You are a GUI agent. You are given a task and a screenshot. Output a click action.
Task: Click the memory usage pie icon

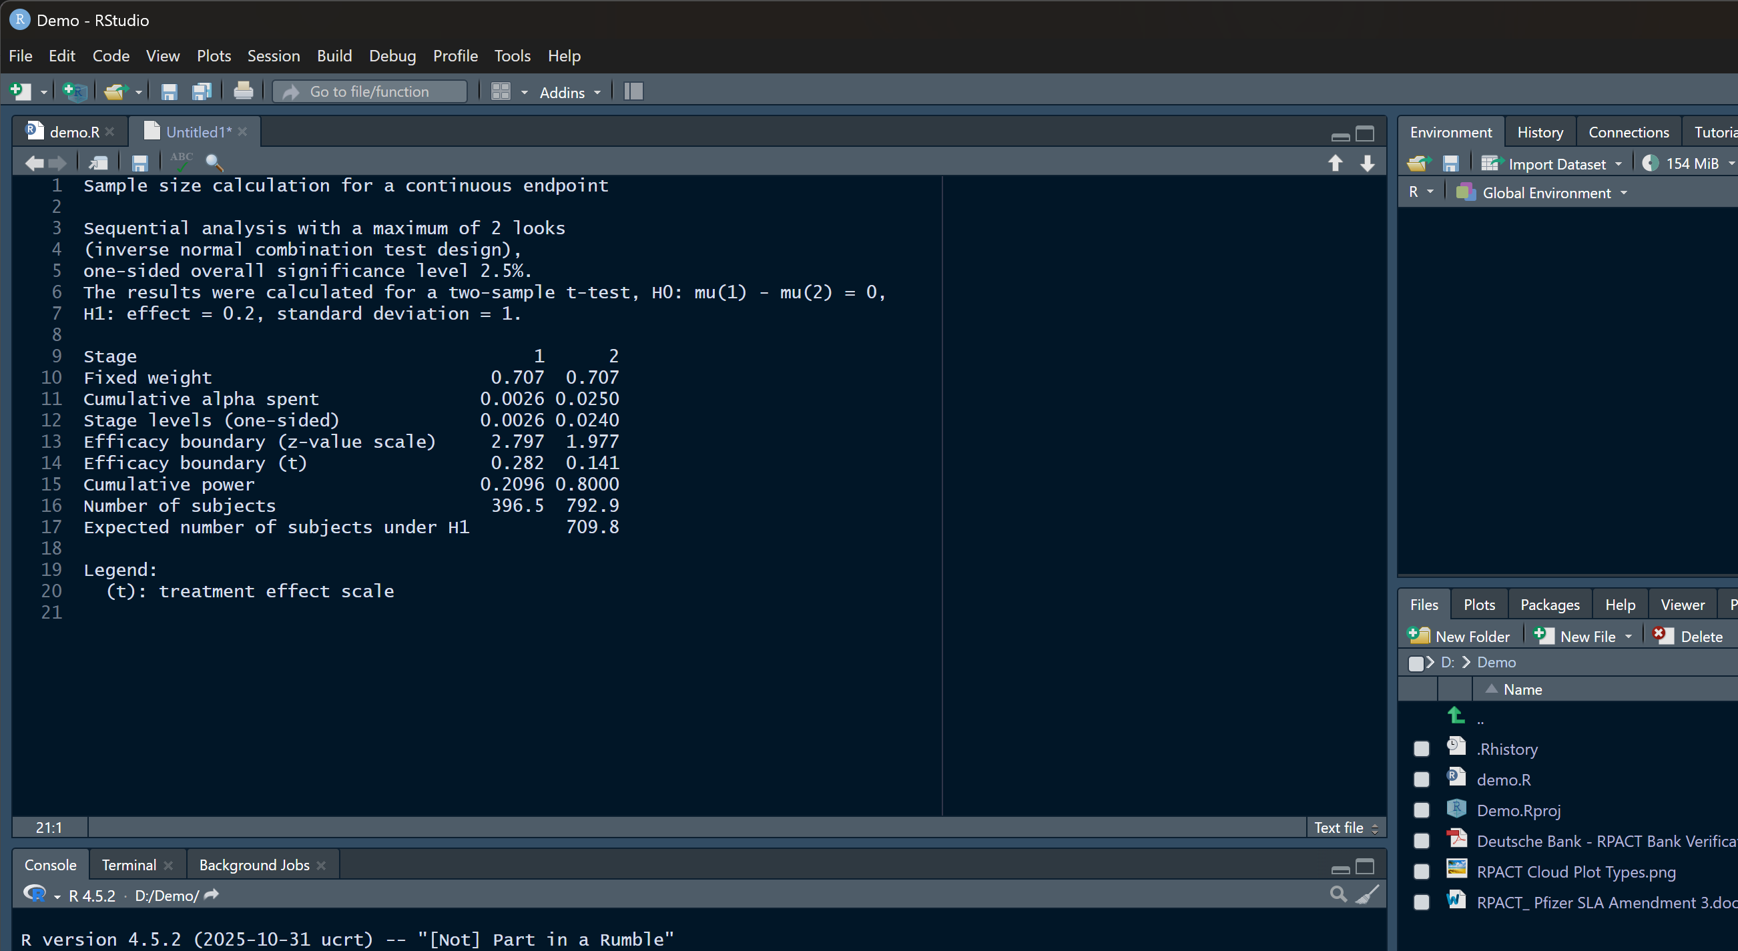coord(1651,164)
